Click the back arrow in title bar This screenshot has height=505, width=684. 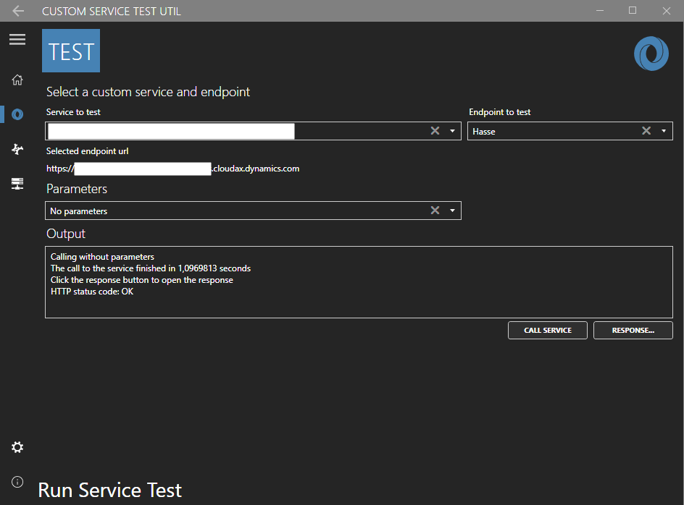coord(18,11)
